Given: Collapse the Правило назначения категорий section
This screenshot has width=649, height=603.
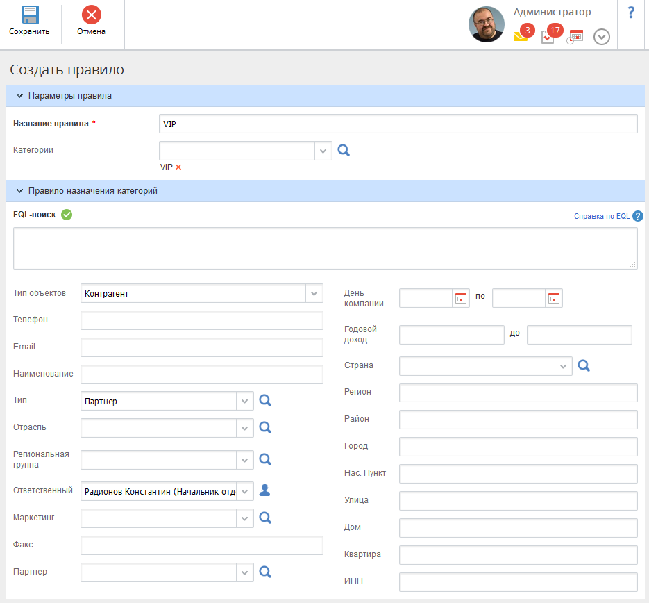Looking at the screenshot, I should pyautogui.click(x=19, y=190).
